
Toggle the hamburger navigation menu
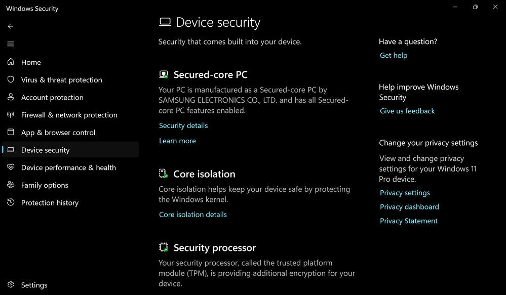click(10, 44)
